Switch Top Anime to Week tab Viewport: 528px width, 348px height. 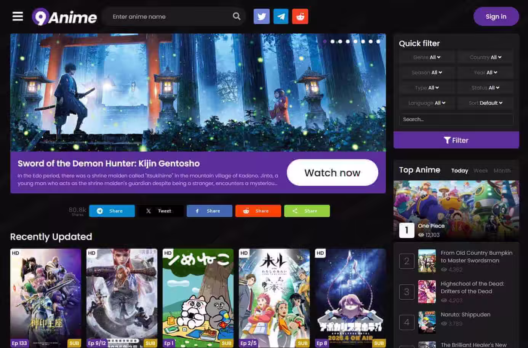coord(480,171)
